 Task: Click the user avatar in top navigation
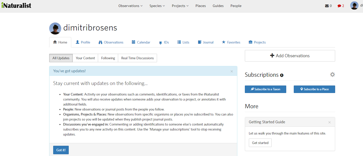[354, 5]
